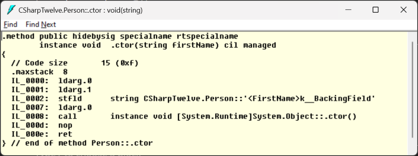418x156 pixels.
Task: Click the IL_000d nop instruction
Action: click(42, 125)
